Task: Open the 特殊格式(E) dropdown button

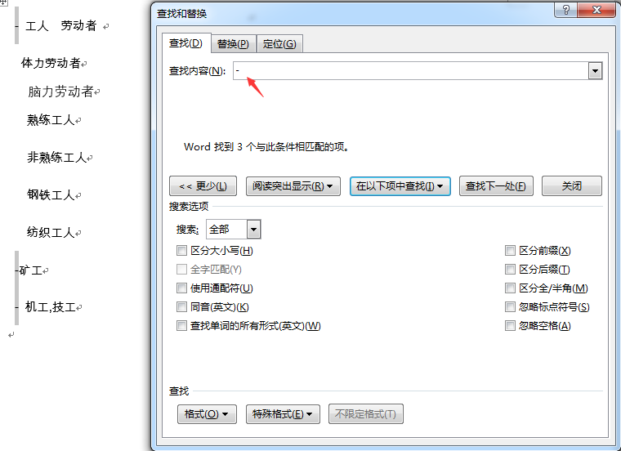Action: click(283, 414)
